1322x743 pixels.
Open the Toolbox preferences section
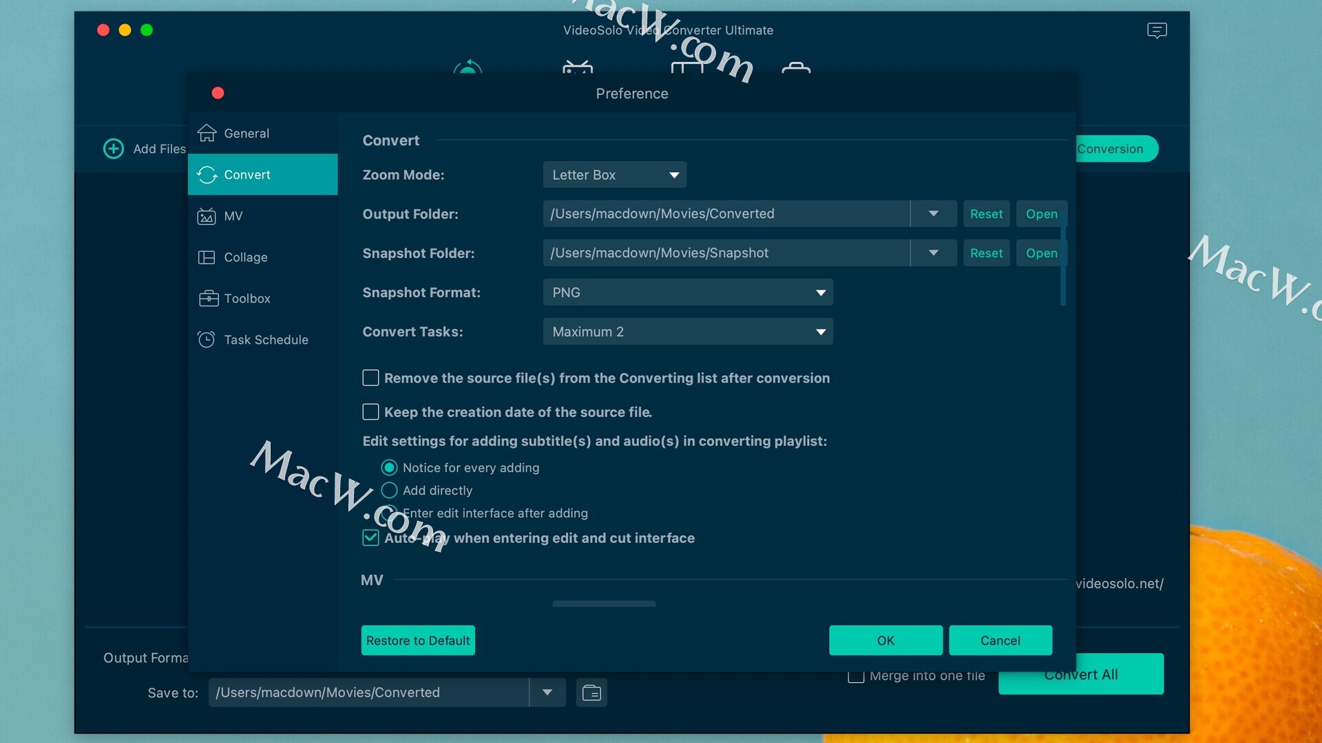click(262, 299)
